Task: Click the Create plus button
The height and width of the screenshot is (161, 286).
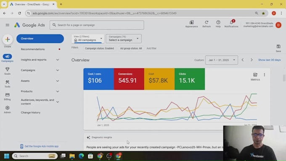Action: click(x=8, y=40)
